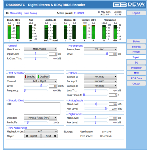Image resolution: width=150 pixels, height=150 pixels.
Task: Click the Pre-emphasis Drive slider
Action: pos(96,54)
